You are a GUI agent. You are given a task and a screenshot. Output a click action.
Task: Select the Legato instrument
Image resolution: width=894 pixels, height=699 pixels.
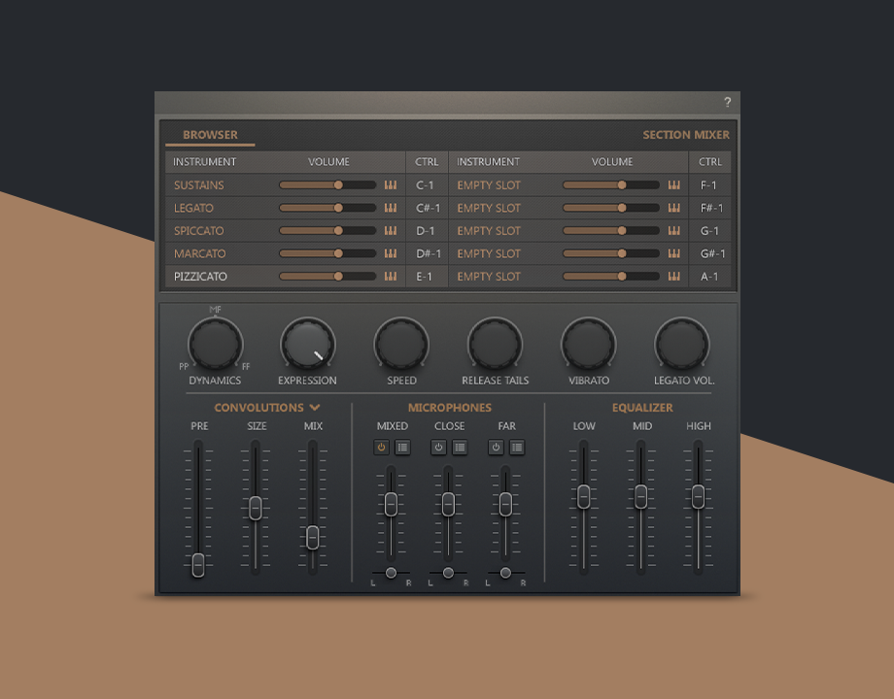click(x=193, y=208)
